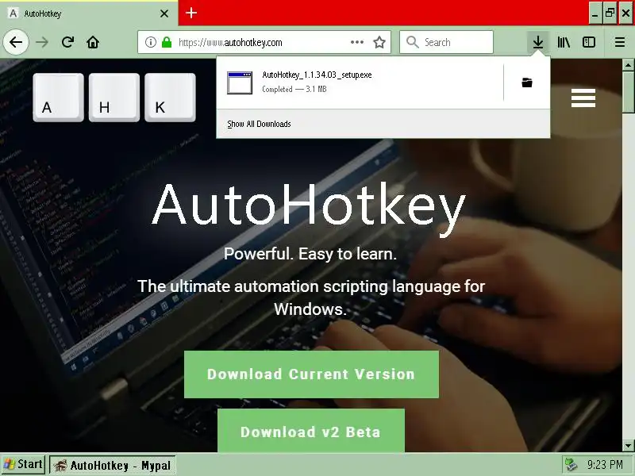
Task: Click the scrollbar up arrow
Action: [628, 65]
